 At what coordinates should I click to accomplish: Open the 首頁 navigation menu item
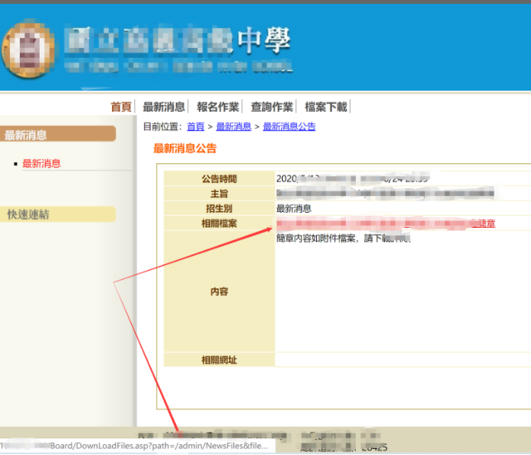[121, 107]
